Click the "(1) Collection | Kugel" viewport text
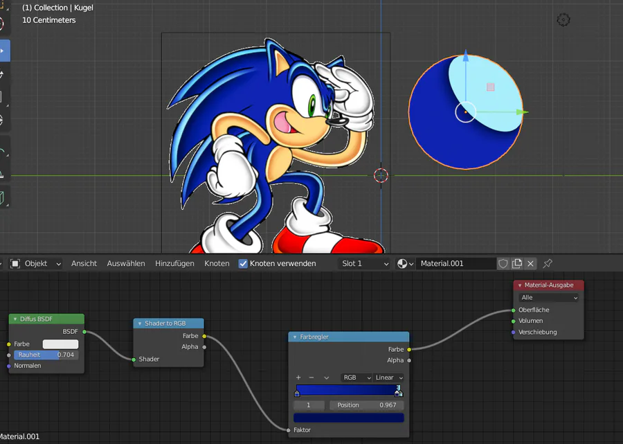Image resolution: width=623 pixels, height=444 pixels. (57, 8)
